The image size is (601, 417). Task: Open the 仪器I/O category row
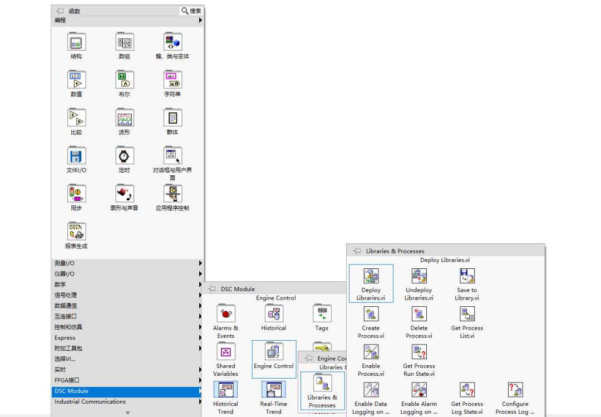(127, 274)
